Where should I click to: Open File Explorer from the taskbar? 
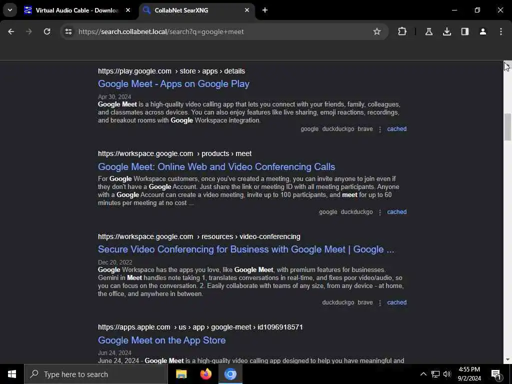coord(181,374)
